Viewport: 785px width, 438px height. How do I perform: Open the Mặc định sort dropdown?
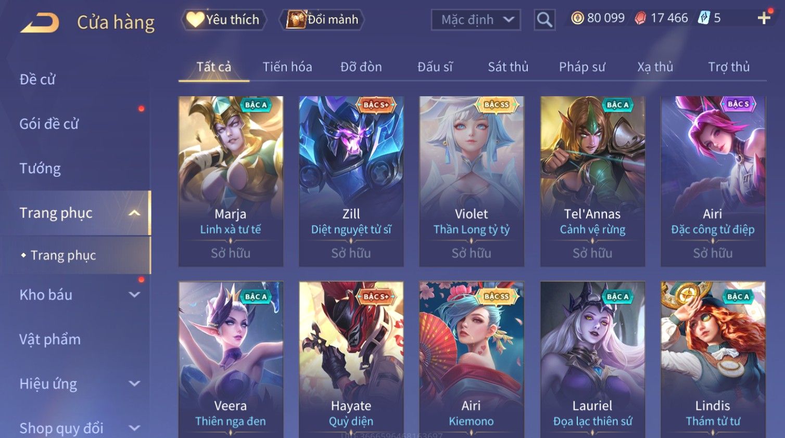476,20
